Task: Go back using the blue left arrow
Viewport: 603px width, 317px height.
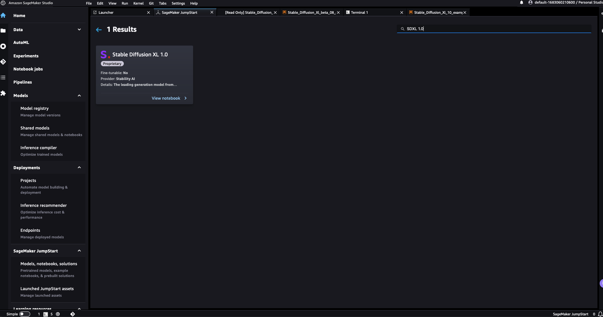Action: (99, 30)
